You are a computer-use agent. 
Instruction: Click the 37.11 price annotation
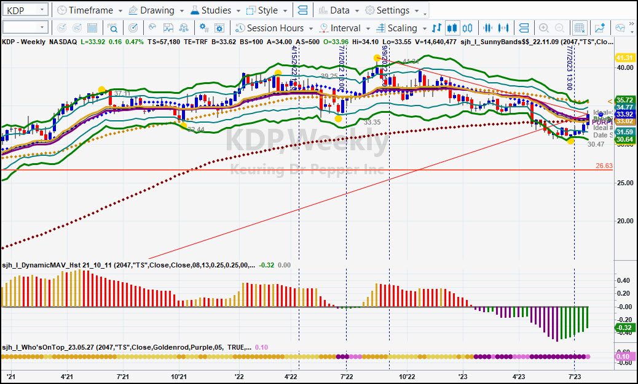[x=122, y=93]
